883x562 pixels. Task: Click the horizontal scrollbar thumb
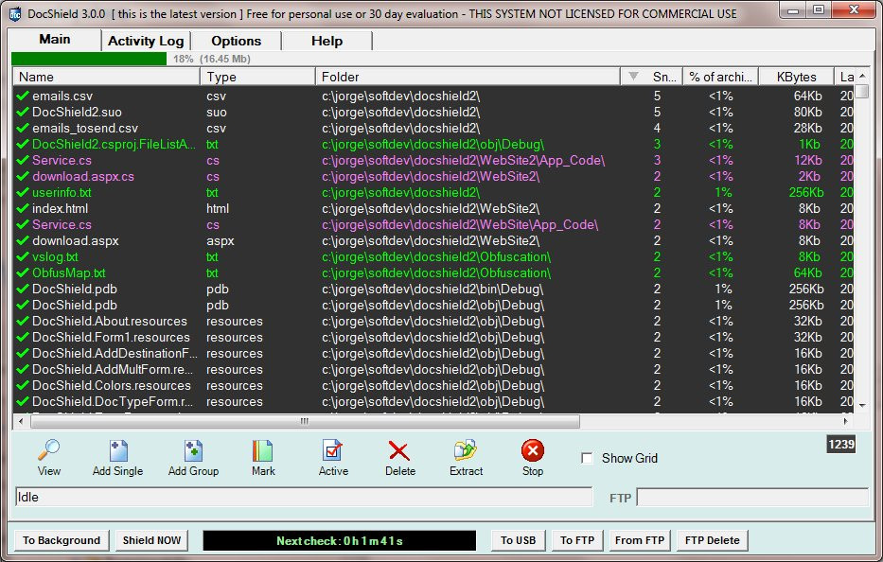[304, 421]
